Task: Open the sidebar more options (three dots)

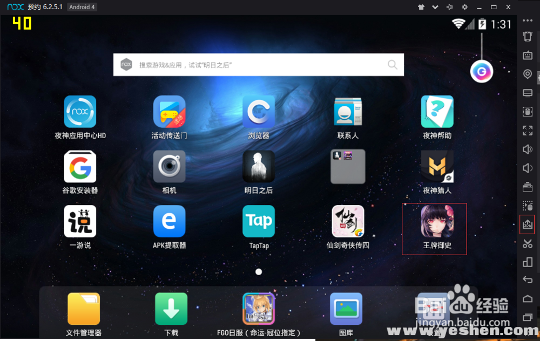Action: coord(527,21)
